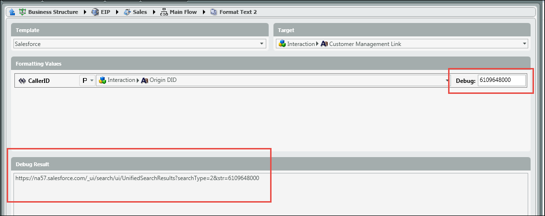Viewport: 545px width, 216px height.
Task: Click the home icon in the breadcrumb
Action: pos(12,12)
